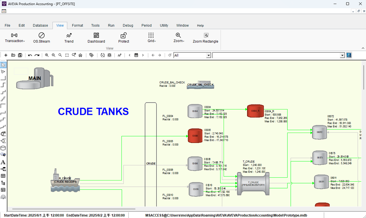Image resolution: width=366 pixels, height=218 pixels.
Task: Click the home view icon in toolbar
Action: pyautogui.click(x=80, y=55)
